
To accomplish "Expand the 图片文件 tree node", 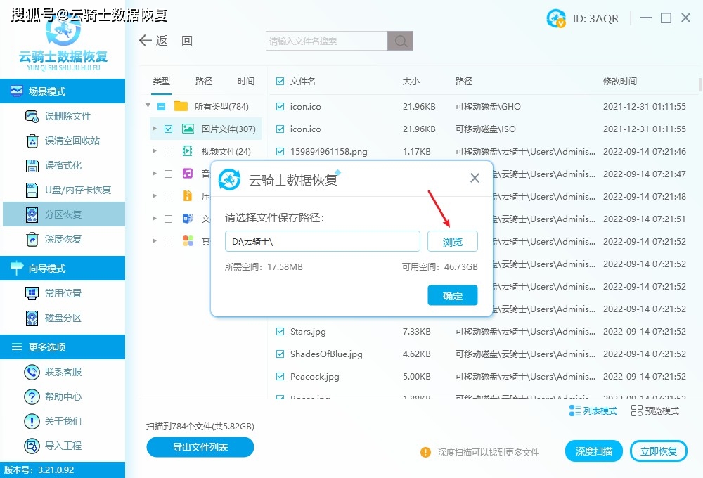I will [155, 129].
